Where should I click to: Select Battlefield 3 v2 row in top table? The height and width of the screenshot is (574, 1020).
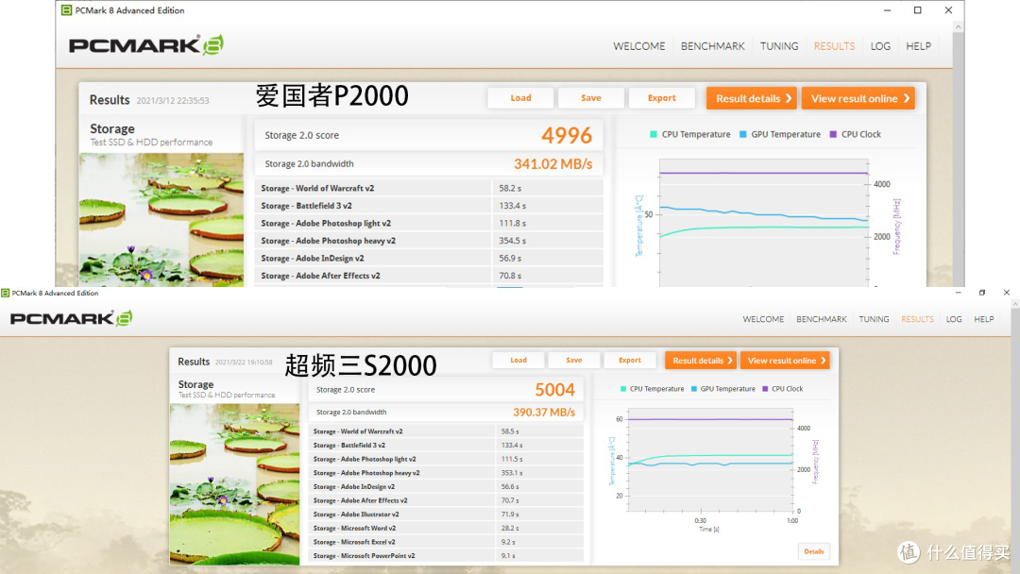pyautogui.click(x=429, y=206)
